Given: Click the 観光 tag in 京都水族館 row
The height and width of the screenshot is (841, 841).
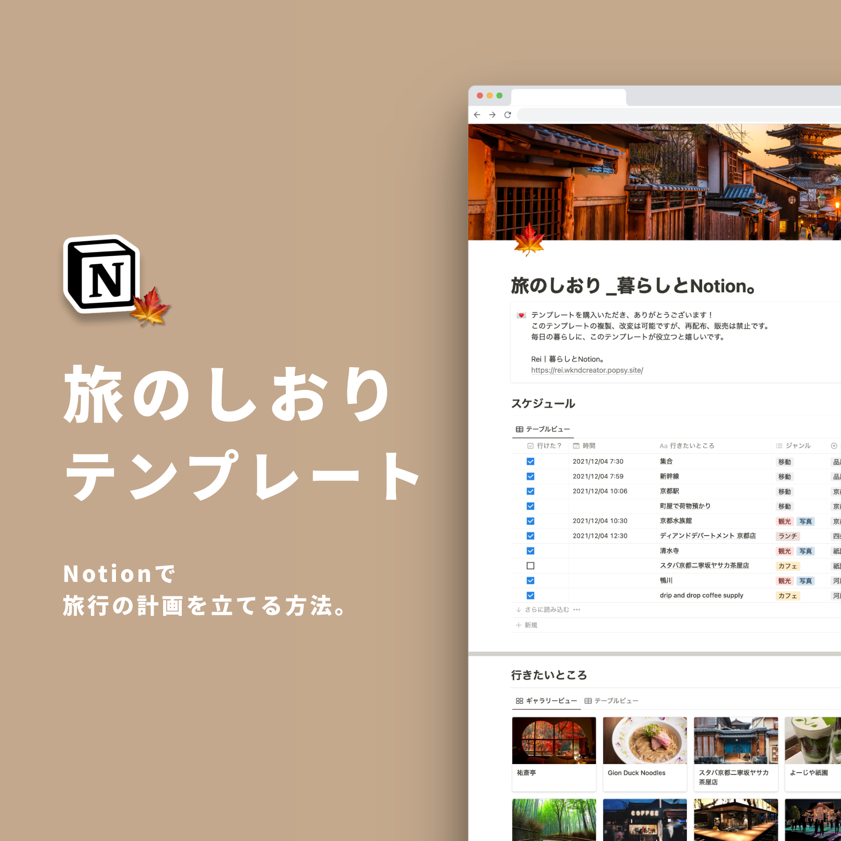Looking at the screenshot, I should pos(785,522).
